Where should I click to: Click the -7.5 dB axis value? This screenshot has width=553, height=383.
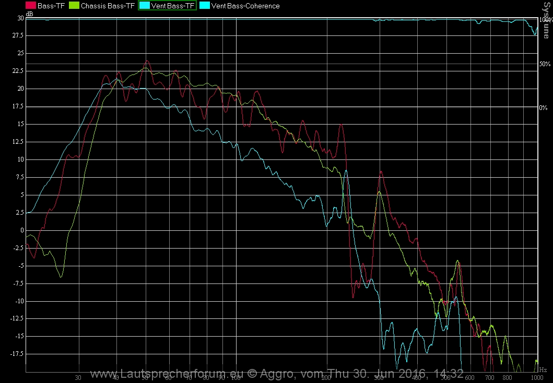pos(18,283)
